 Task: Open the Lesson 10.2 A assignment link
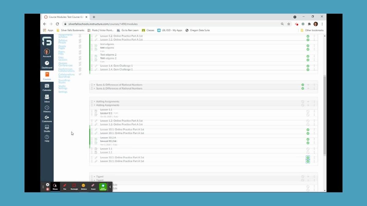pyautogui.click(x=108, y=138)
